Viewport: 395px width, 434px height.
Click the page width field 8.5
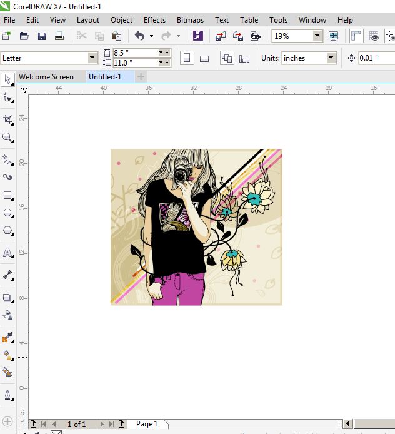136,53
